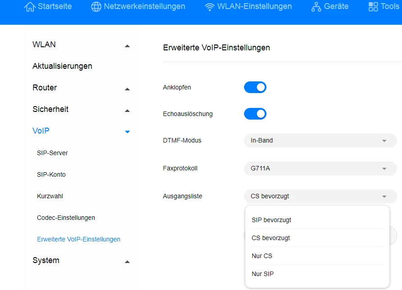Click the Tools grid icon
This screenshot has width=402, height=290.
[373, 7]
